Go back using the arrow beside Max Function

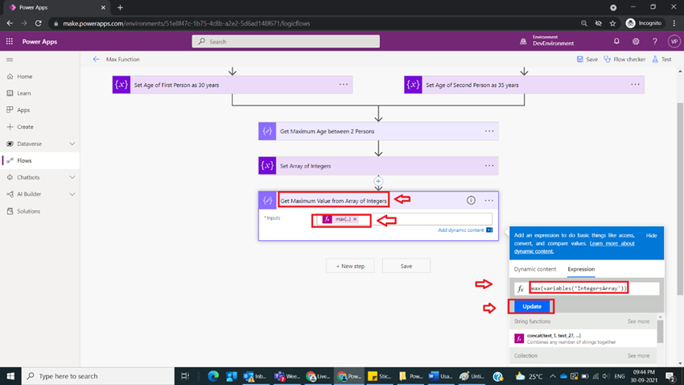(x=96, y=60)
